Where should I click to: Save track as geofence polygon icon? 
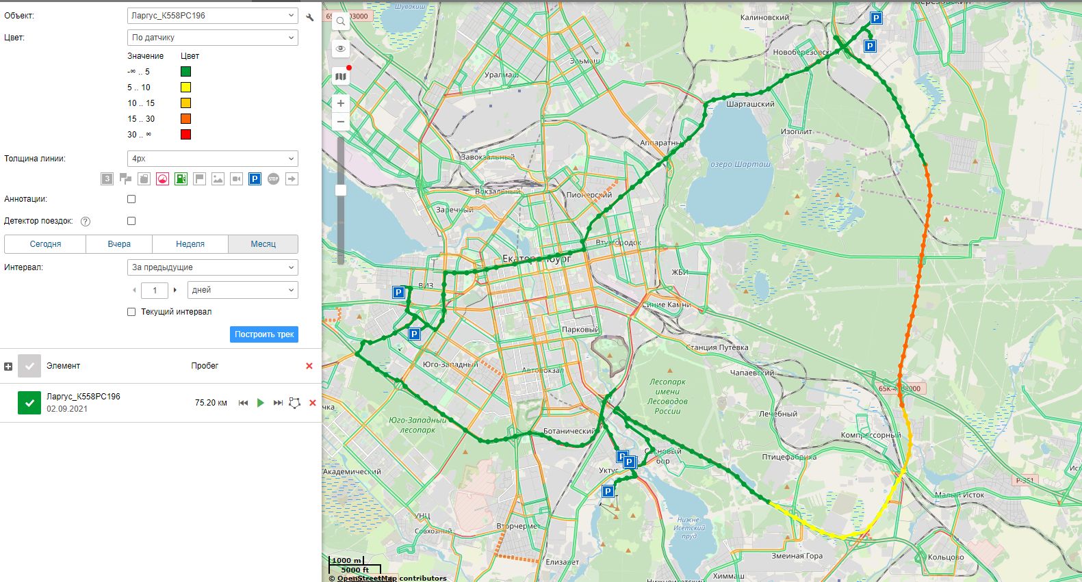[294, 403]
